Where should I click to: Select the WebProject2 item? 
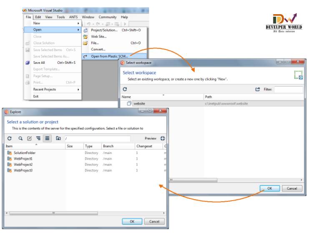[23, 165]
